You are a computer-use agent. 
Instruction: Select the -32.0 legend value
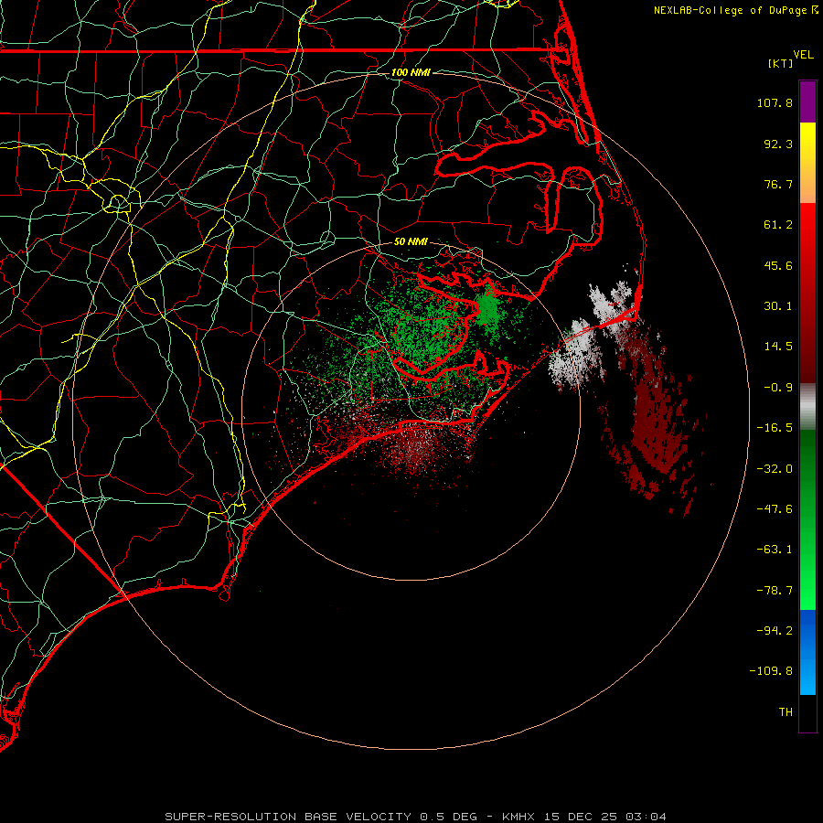point(775,469)
